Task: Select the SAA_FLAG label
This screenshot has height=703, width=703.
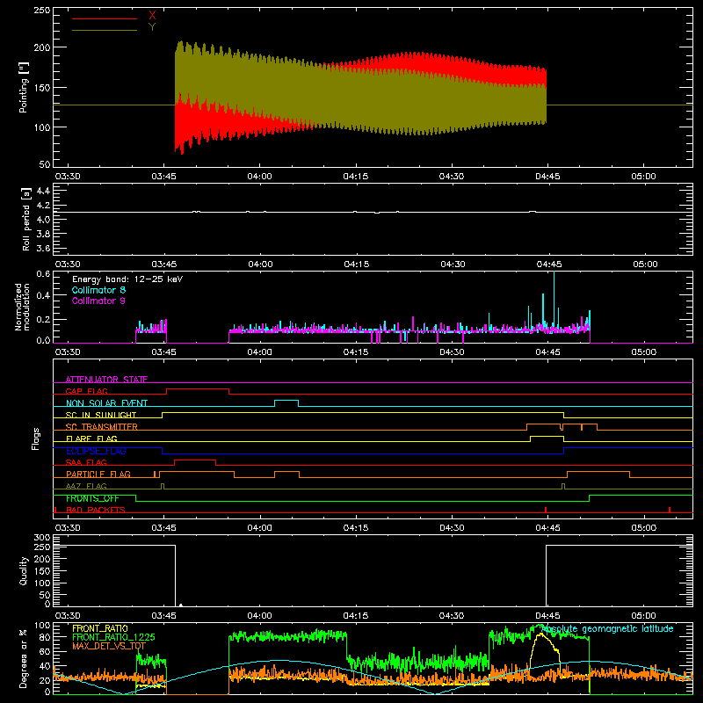Action: point(86,462)
